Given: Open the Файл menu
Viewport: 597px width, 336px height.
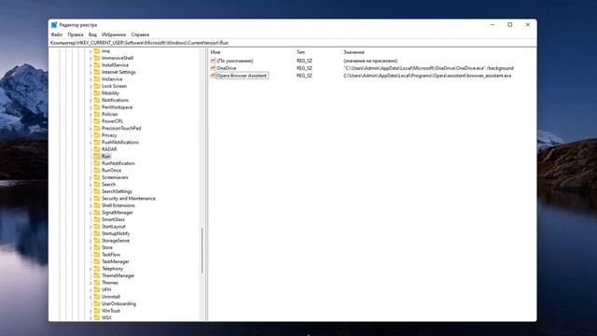Looking at the screenshot, I should (56, 35).
